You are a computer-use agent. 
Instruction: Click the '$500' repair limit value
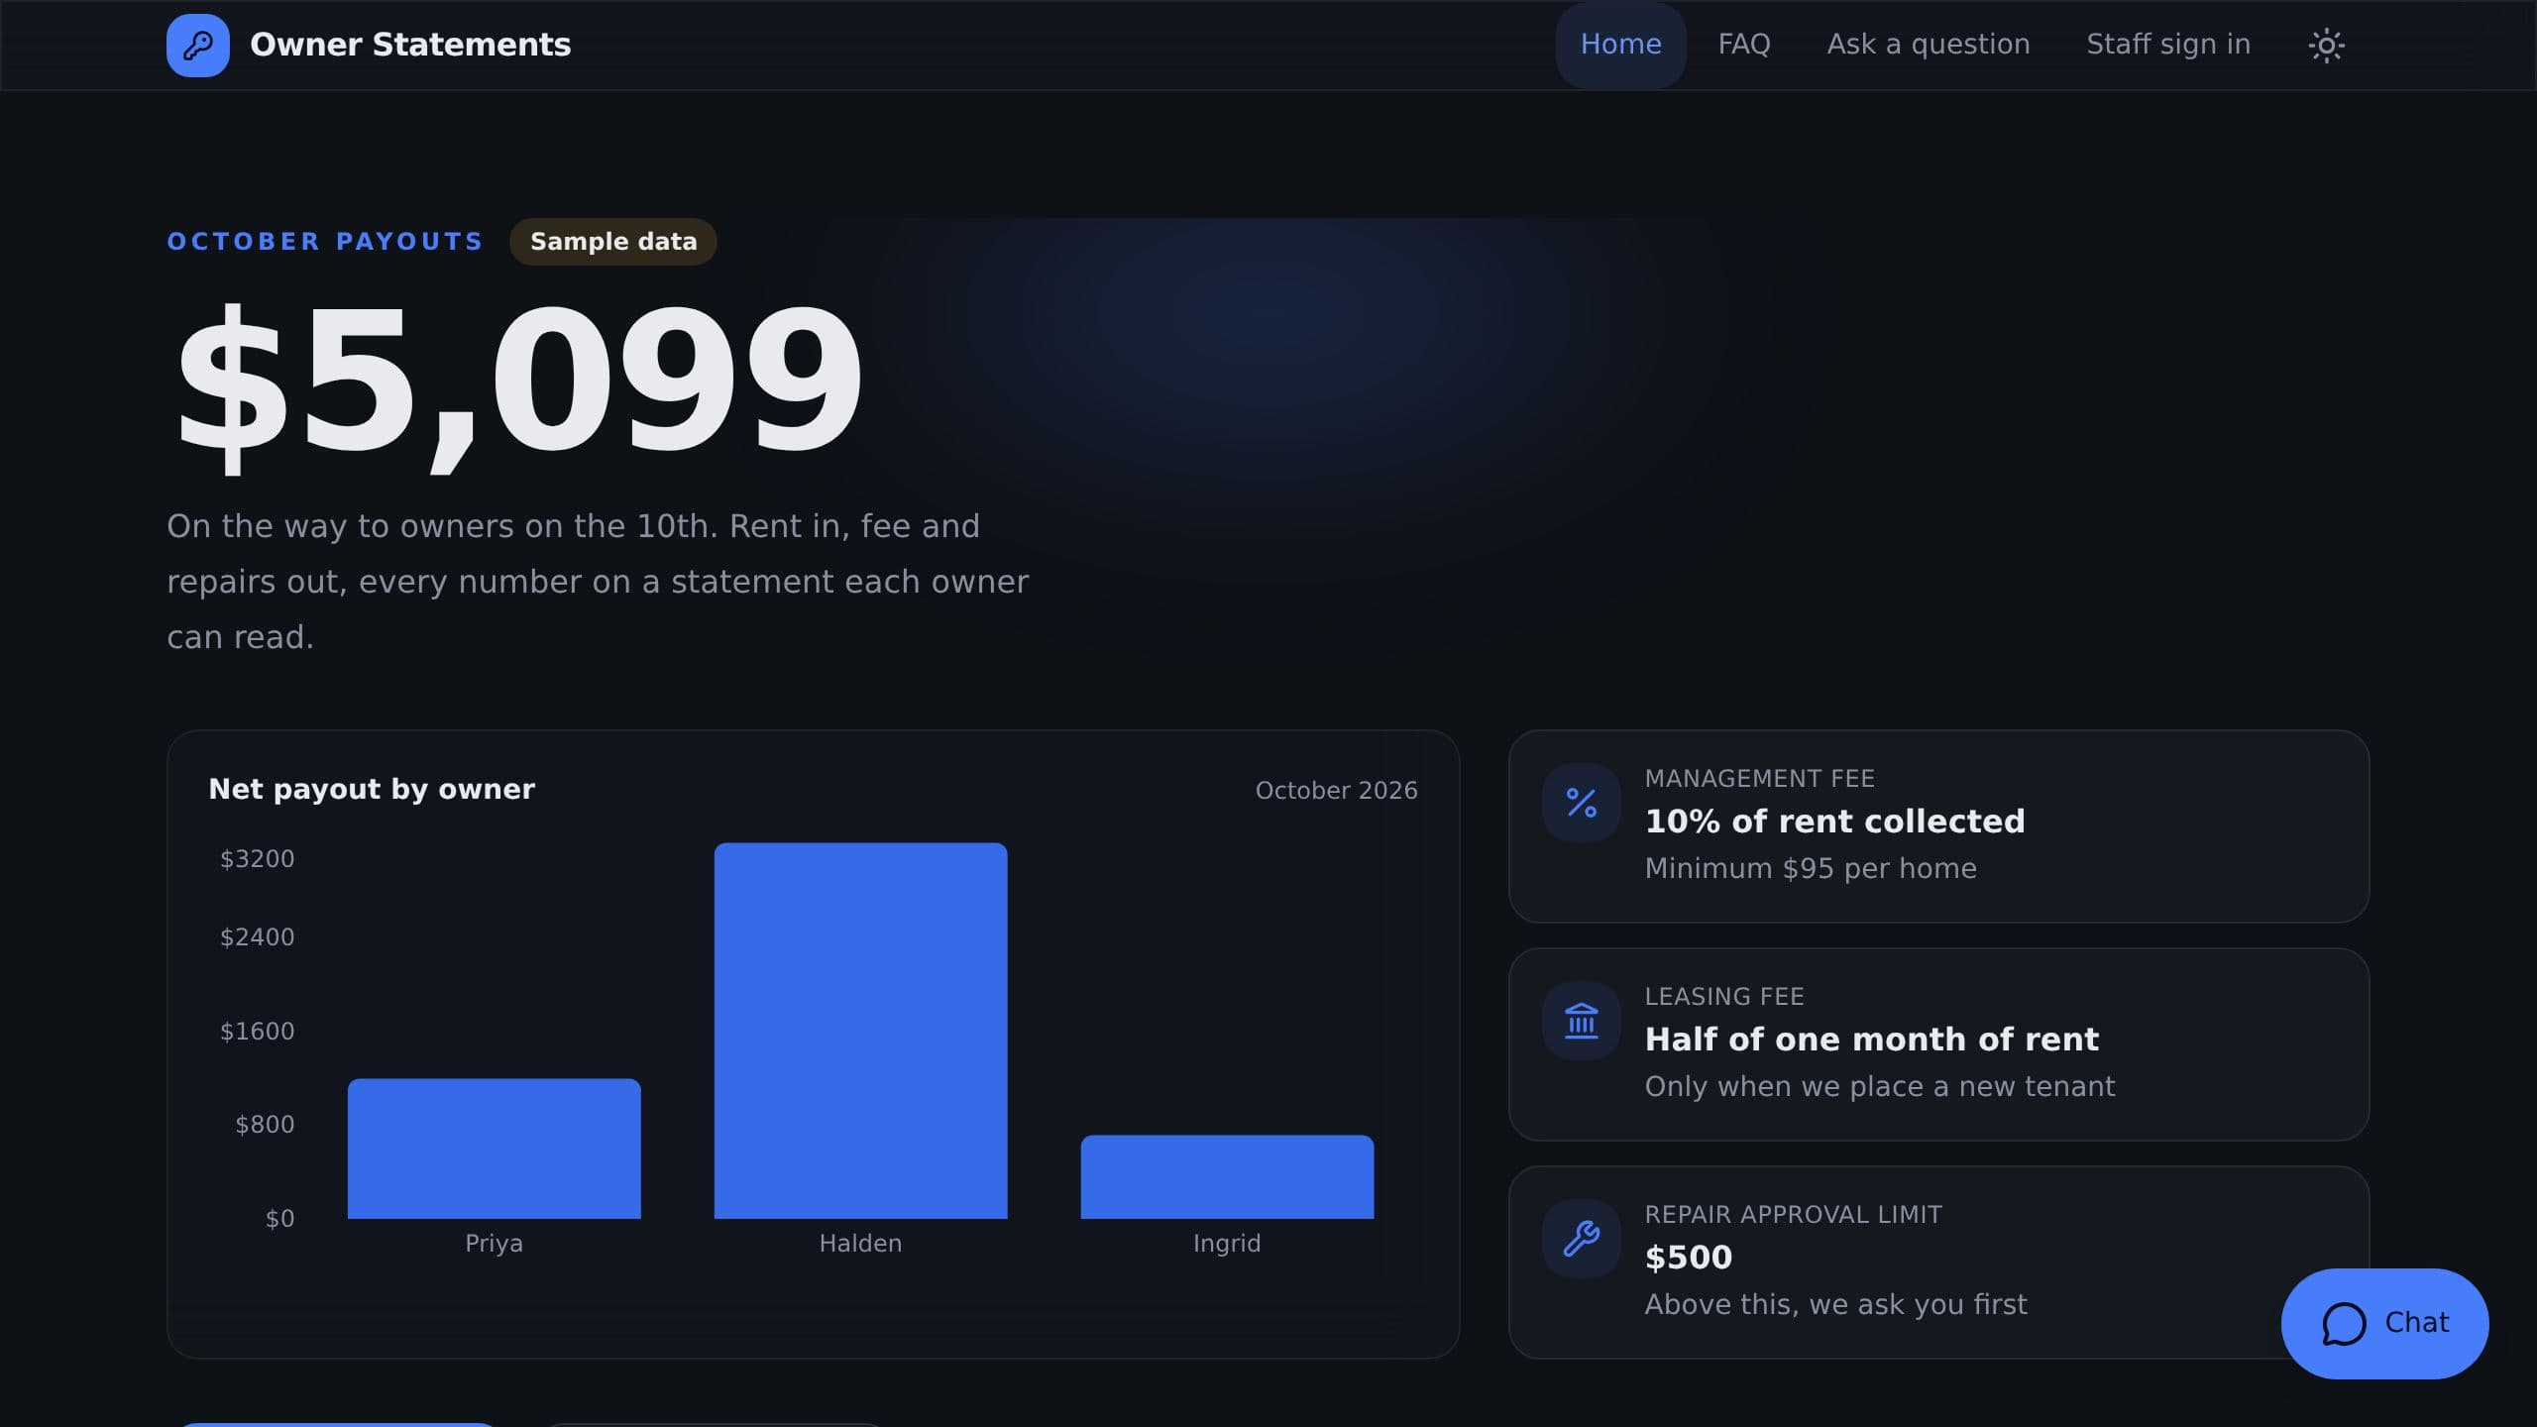click(1689, 1258)
